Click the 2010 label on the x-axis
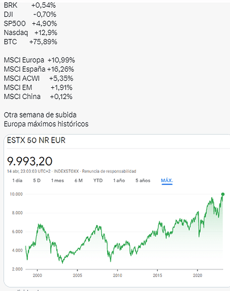 (x=118, y=275)
